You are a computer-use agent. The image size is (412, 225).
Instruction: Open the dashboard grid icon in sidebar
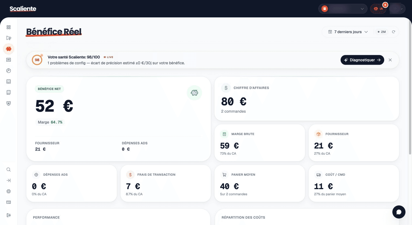(x=9, y=27)
